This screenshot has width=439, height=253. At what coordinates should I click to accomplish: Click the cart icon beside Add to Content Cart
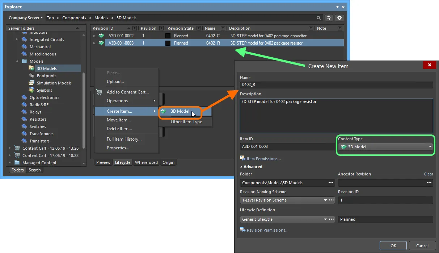100,92
